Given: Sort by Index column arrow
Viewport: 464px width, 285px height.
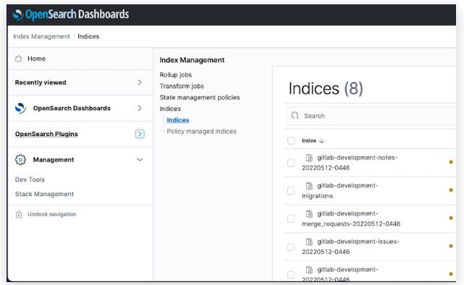Looking at the screenshot, I should pyautogui.click(x=322, y=141).
